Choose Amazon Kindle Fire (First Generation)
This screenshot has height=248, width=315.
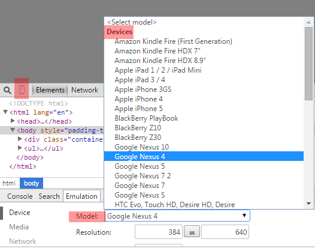tap(204, 41)
